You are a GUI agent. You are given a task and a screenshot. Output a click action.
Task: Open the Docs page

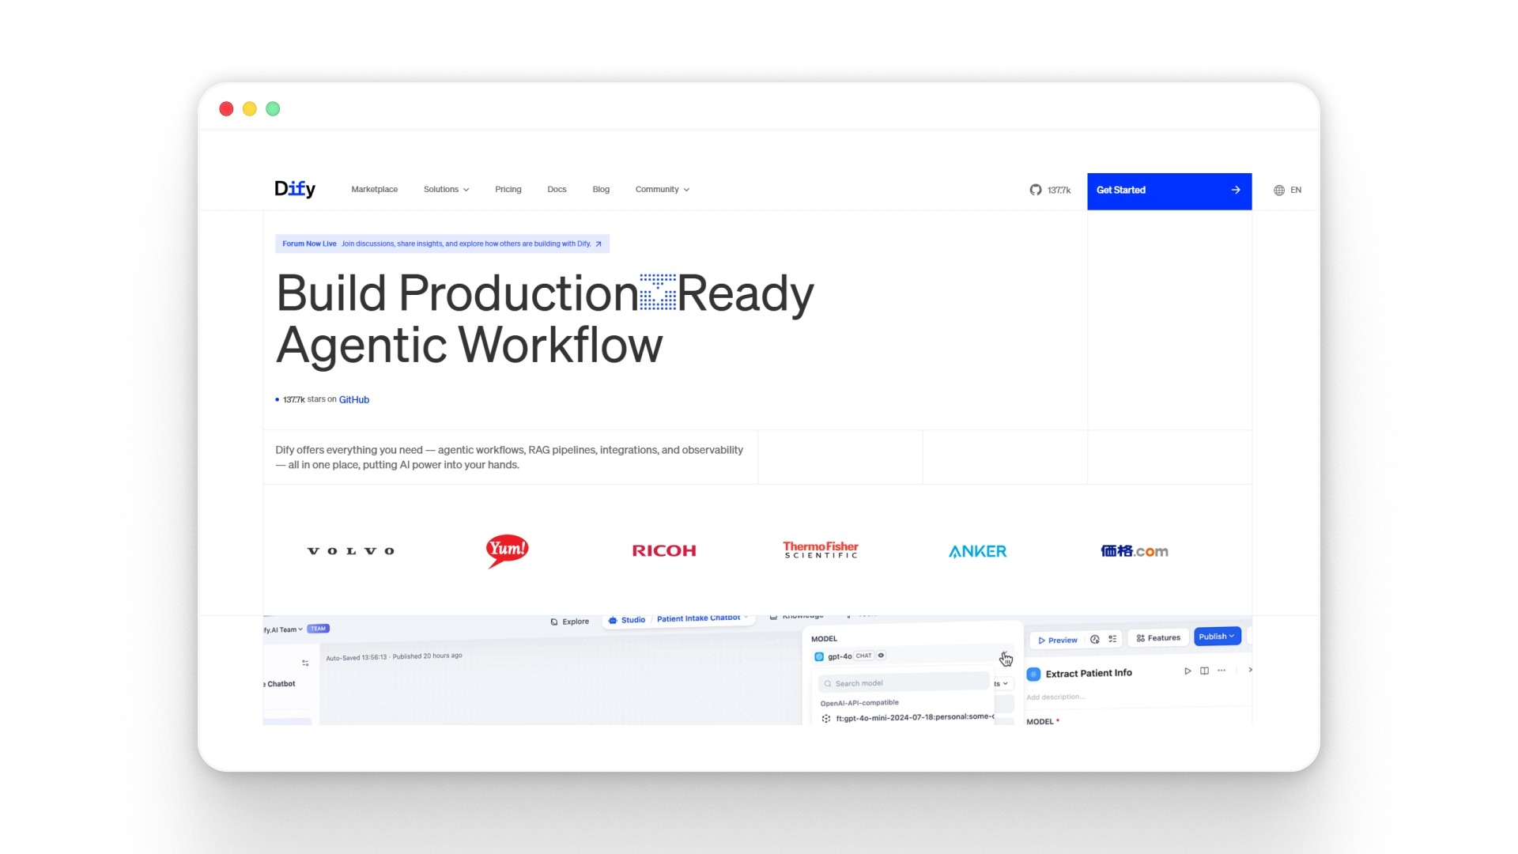(x=557, y=190)
